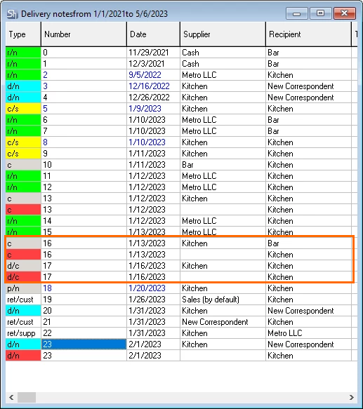The image size is (363, 409).
Task: Click the Recipient column header
Action: [309, 34]
